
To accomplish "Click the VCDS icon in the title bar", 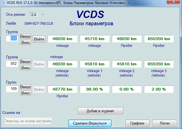I will (x=3, y=3).
